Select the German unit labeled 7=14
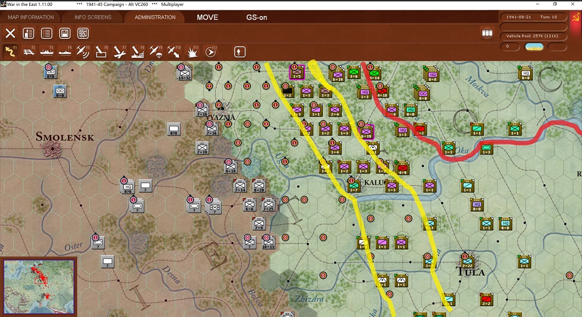The width and height of the screenshot is (582, 317). pyautogui.click(x=240, y=185)
